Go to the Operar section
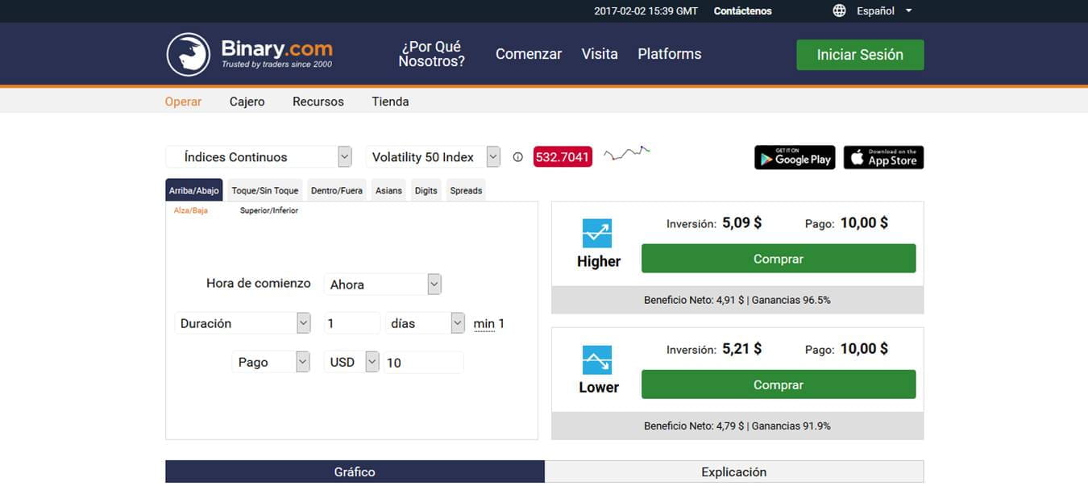 pos(183,102)
